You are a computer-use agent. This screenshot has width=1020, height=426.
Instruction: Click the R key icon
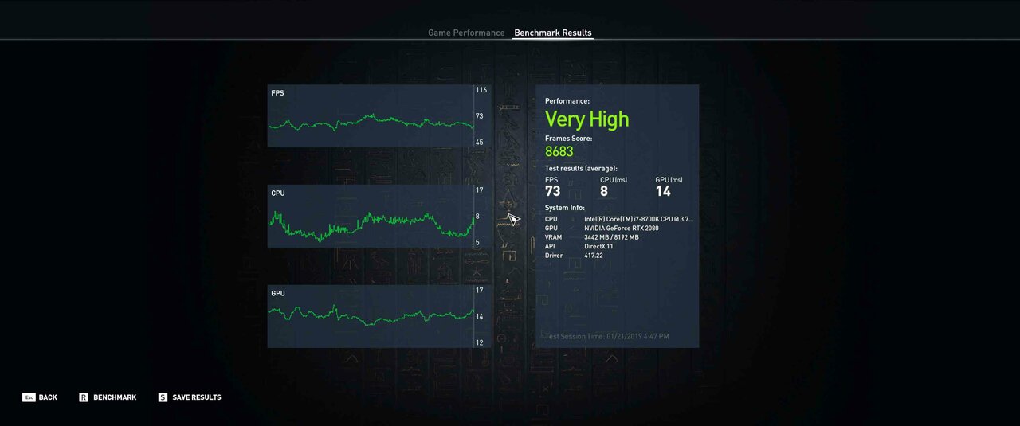[84, 397]
